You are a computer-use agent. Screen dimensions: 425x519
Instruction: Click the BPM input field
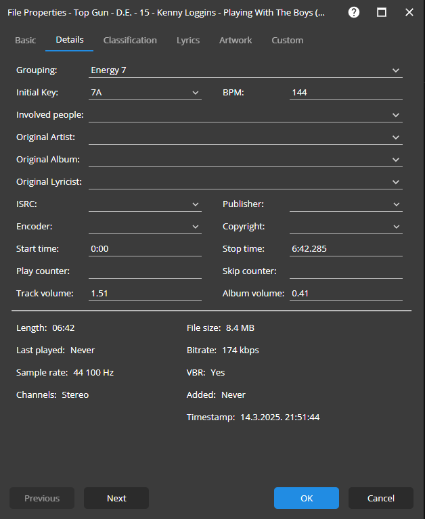pyautogui.click(x=345, y=93)
